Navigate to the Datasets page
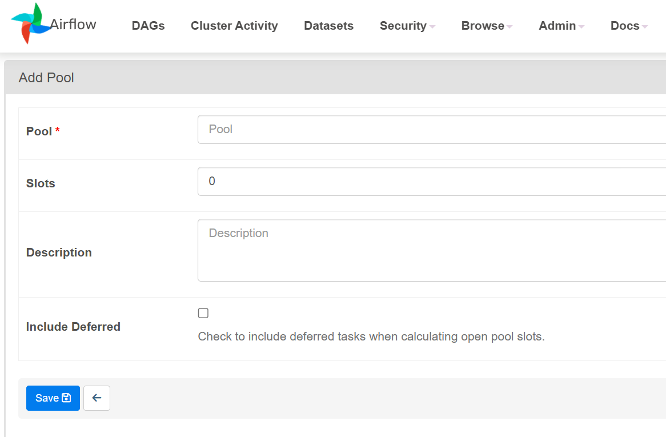Screen dimensions: 666x437 tap(328, 26)
